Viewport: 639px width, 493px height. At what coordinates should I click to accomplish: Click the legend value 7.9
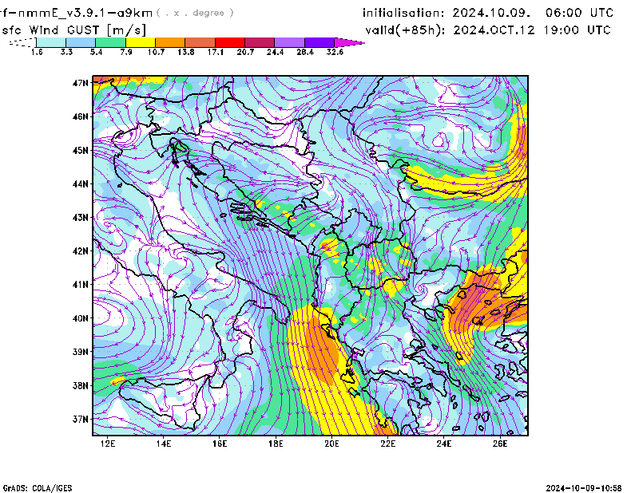pos(126,52)
